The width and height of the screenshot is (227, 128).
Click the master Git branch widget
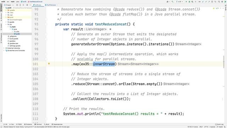tap(220, 127)
